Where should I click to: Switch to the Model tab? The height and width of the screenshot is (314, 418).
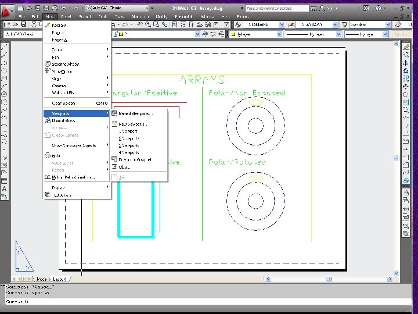(42, 279)
